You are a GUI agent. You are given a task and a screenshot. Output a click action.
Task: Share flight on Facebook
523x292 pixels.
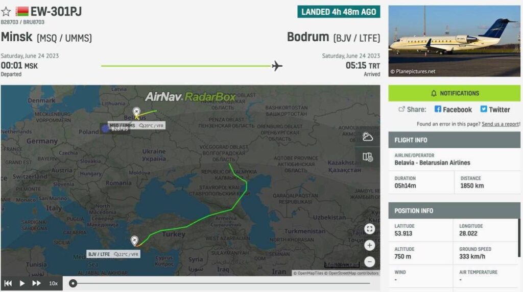tap(453, 110)
